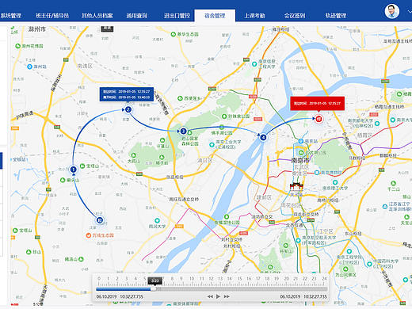
Task: Select the active 宿舍管理 tab
Action: coord(215,16)
